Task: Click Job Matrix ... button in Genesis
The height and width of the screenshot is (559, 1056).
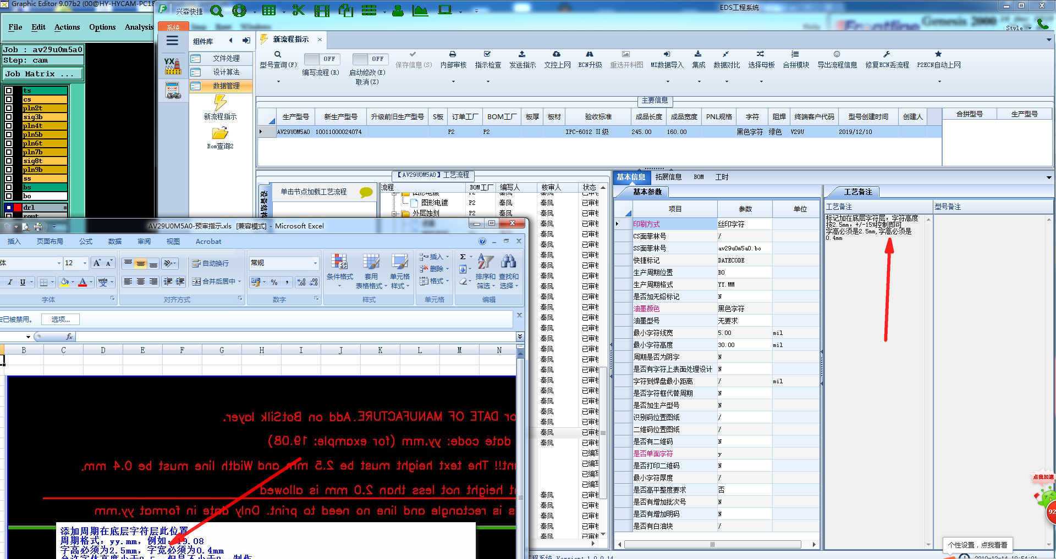Action: pyautogui.click(x=43, y=74)
